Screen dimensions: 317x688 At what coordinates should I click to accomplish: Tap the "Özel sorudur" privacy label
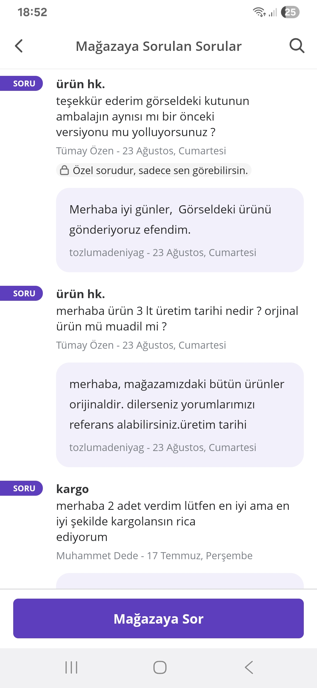[x=160, y=171]
